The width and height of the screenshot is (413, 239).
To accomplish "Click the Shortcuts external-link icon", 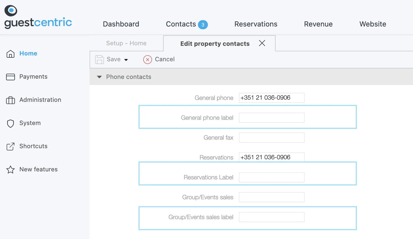I will 11,146.
